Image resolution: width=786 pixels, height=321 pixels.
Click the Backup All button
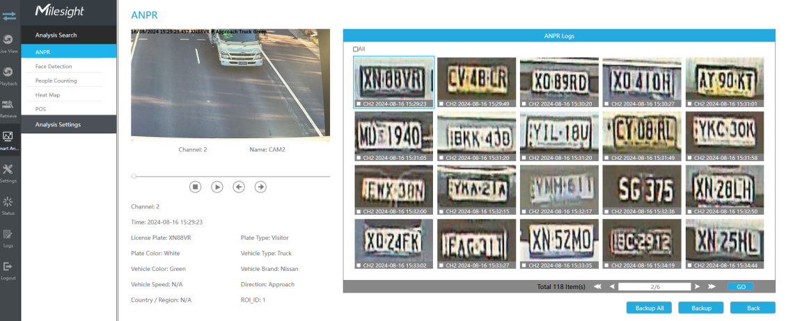(649, 308)
